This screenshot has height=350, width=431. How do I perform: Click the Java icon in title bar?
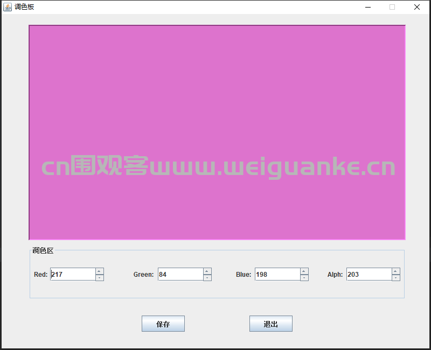tap(8, 7)
